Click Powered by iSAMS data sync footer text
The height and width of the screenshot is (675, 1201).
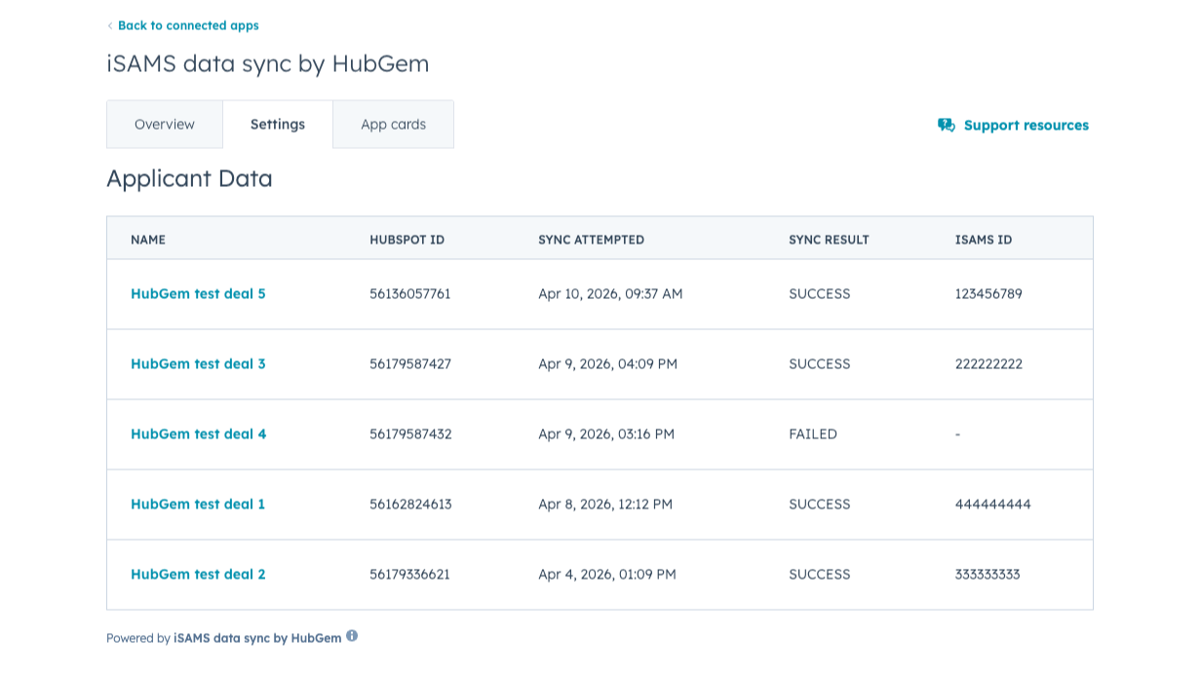224,638
